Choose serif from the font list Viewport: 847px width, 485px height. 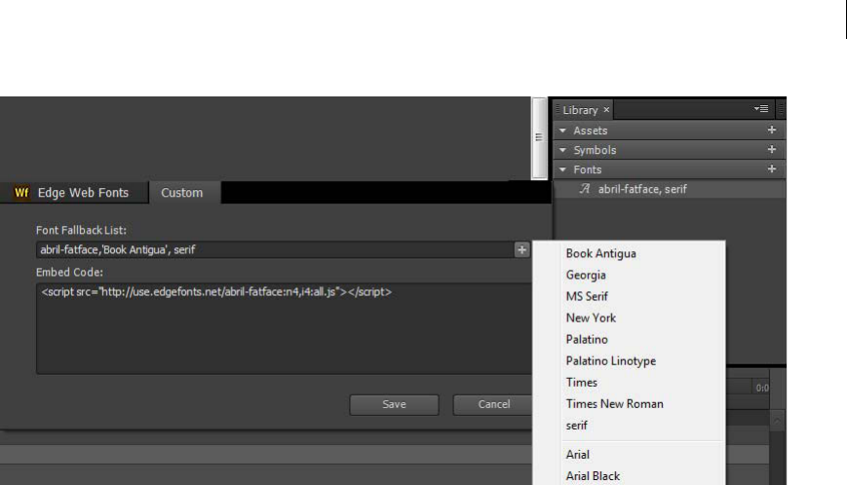click(x=576, y=426)
